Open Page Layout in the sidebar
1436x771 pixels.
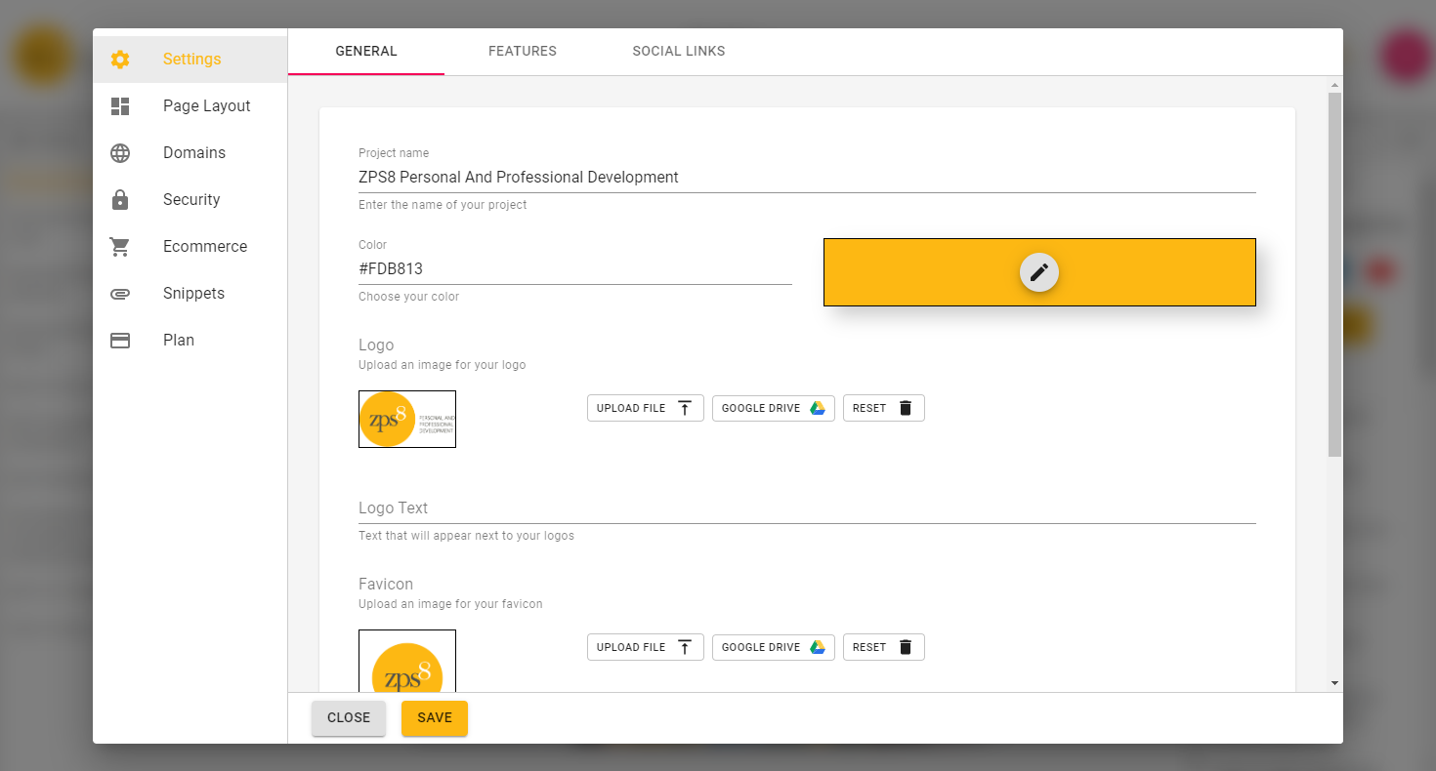pos(190,106)
